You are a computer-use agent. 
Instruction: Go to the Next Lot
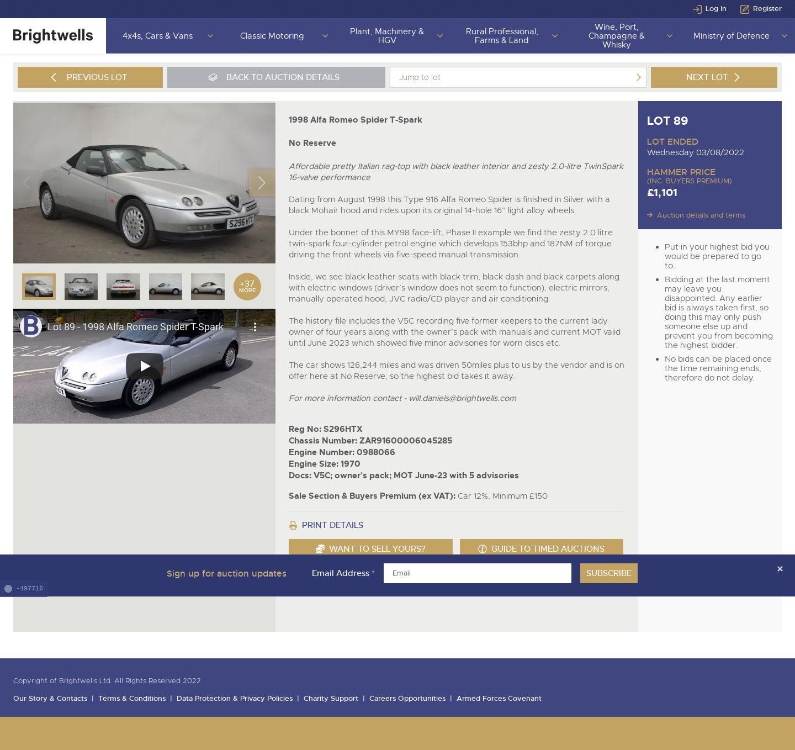point(714,77)
